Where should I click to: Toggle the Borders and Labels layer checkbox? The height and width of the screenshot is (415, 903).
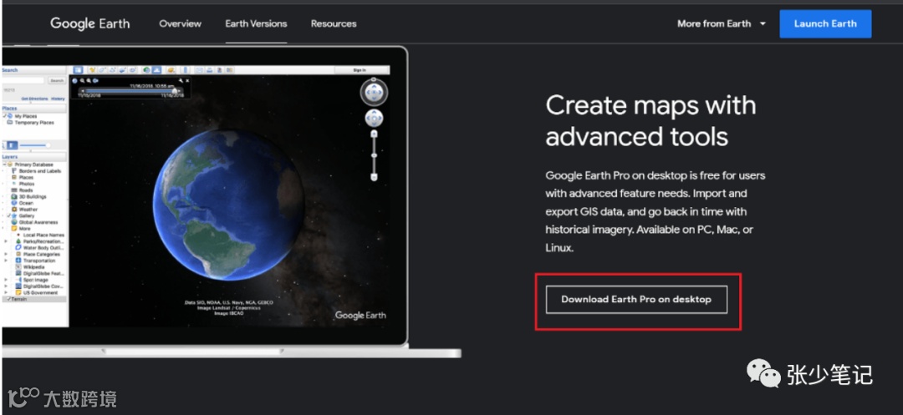(8, 170)
